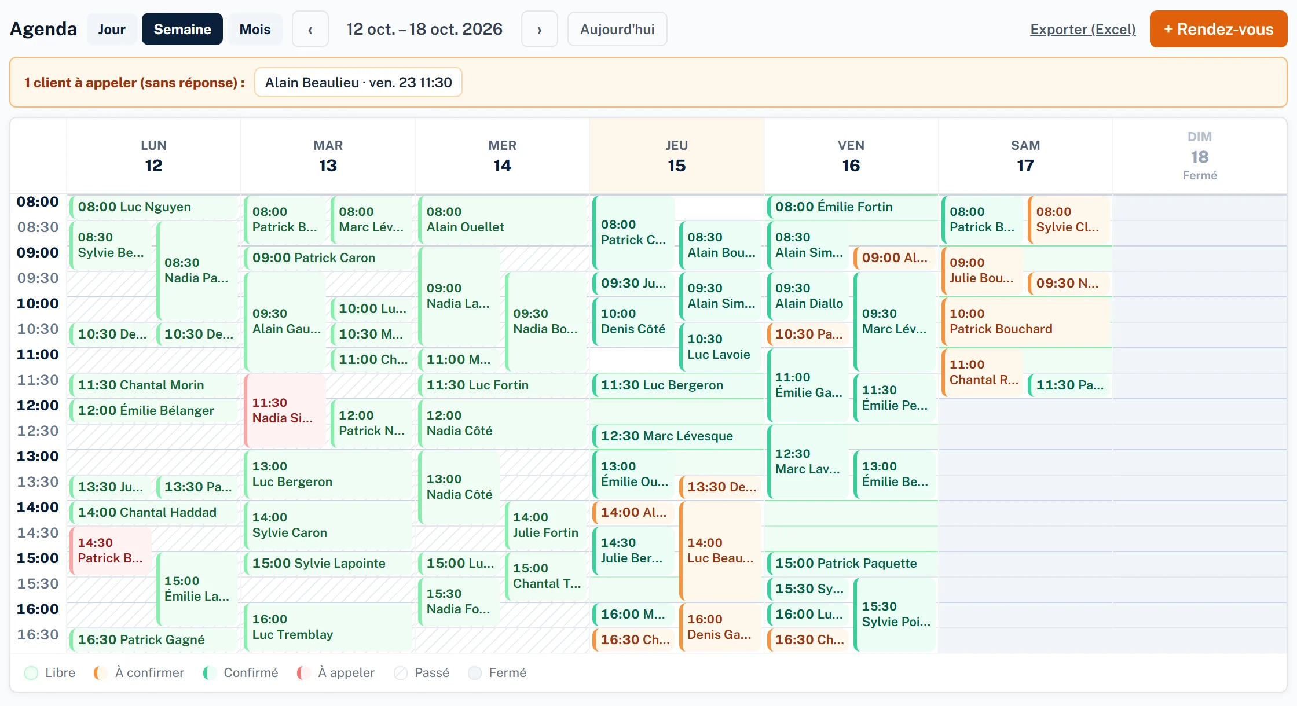Open the 16:30 Ch... Friday pending appointment
This screenshot has height=706, width=1297.
coord(808,640)
